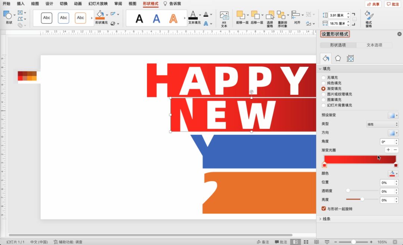The width and height of the screenshot is (403, 245).
Task: Start slideshow from status bar icon
Action: point(327,242)
